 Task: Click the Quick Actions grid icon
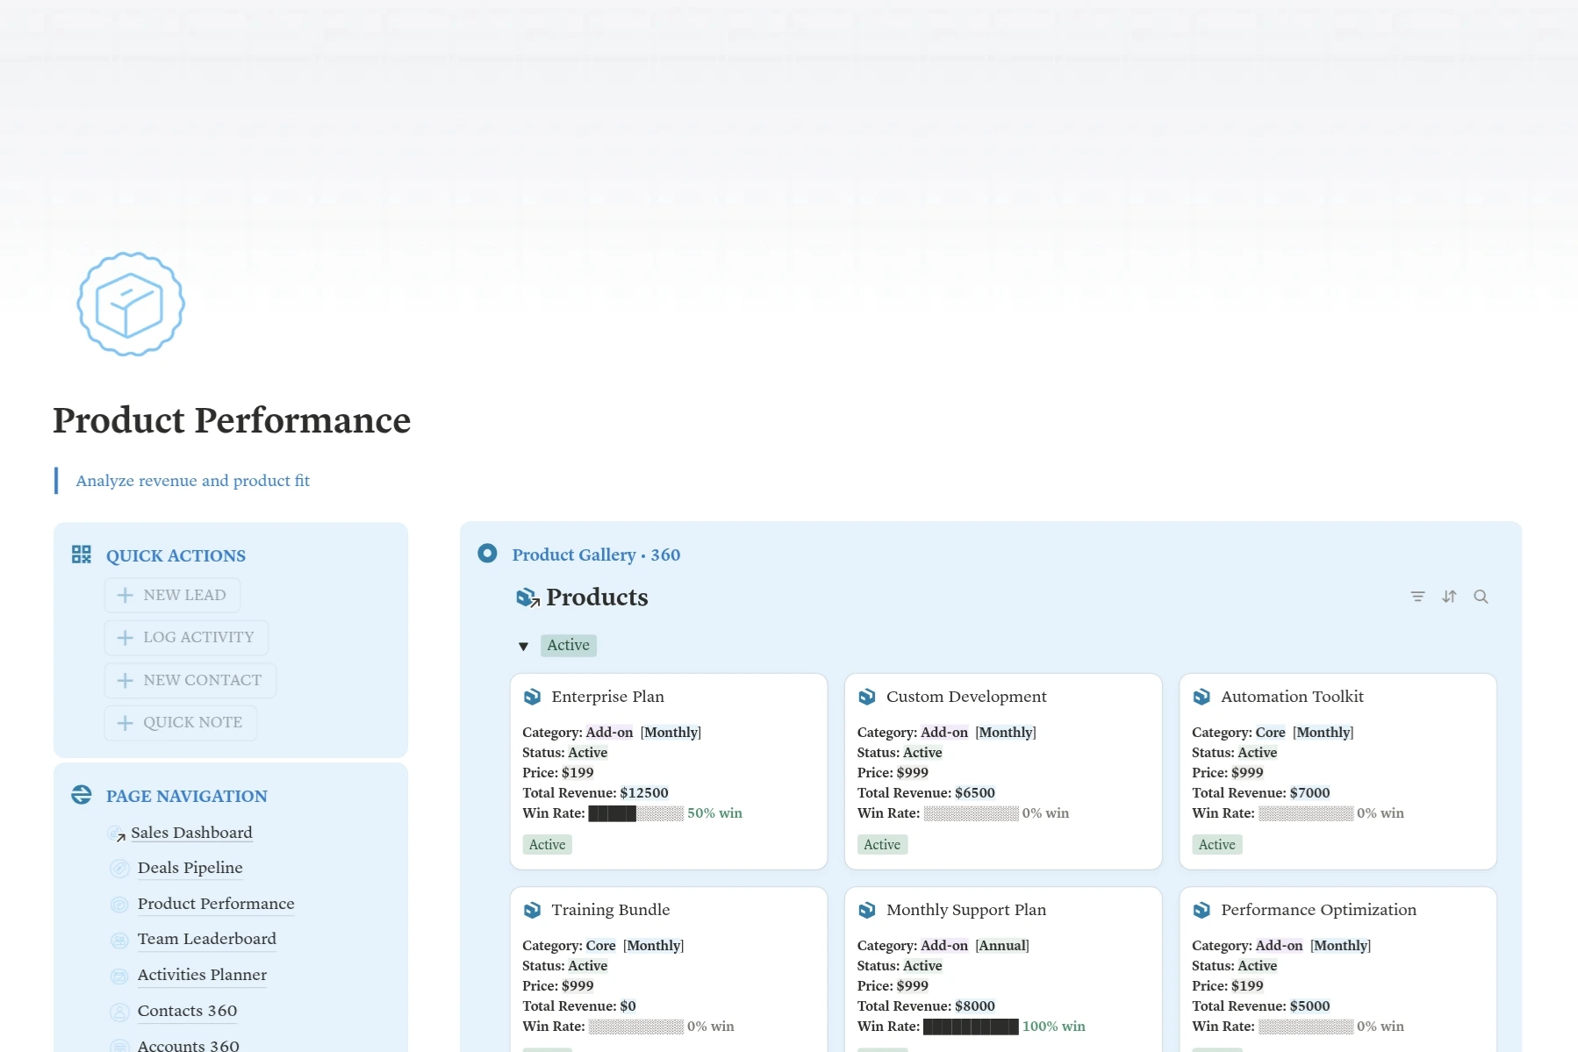(x=82, y=555)
